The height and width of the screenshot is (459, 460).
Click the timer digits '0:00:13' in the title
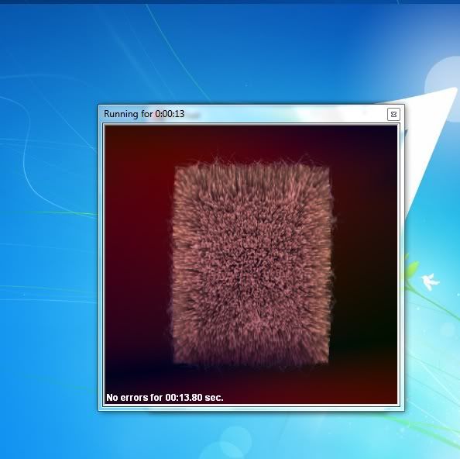pyautogui.click(x=170, y=114)
